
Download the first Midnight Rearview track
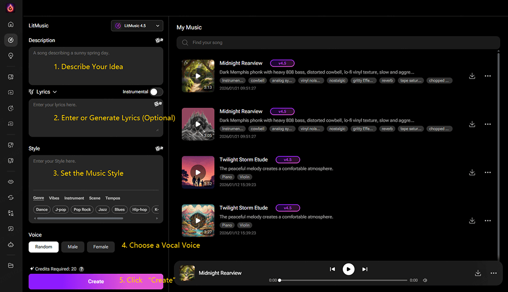point(472,76)
